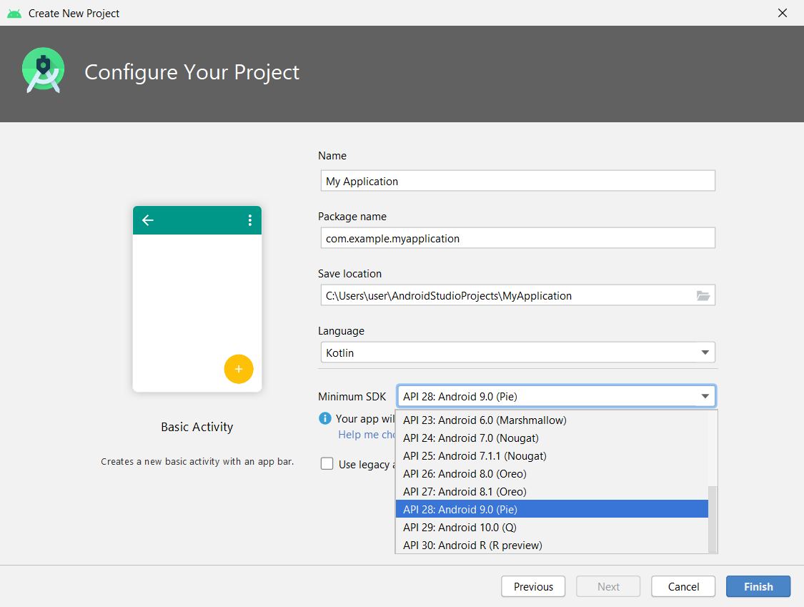The width and height of the screenshot is (804, 607).
Task: Click the 'Creates a new basic activity' description
Action: [197, 461]
